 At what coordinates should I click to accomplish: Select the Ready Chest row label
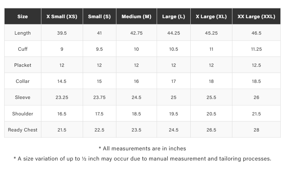(22, 130)
